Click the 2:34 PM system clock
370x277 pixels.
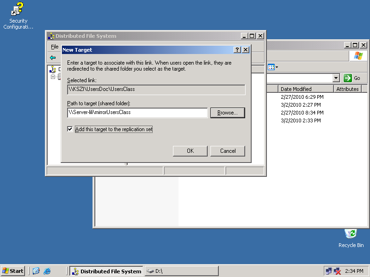point(354,271)
